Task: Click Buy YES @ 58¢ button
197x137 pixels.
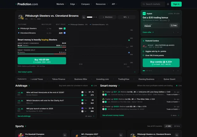Action: (42, 61)
